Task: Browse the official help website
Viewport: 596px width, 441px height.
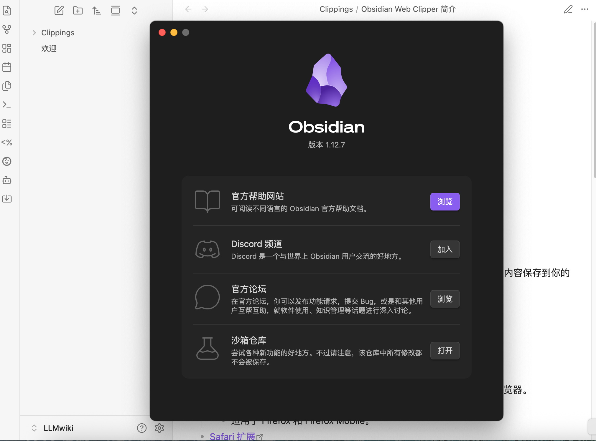Action: coord(445,202)
